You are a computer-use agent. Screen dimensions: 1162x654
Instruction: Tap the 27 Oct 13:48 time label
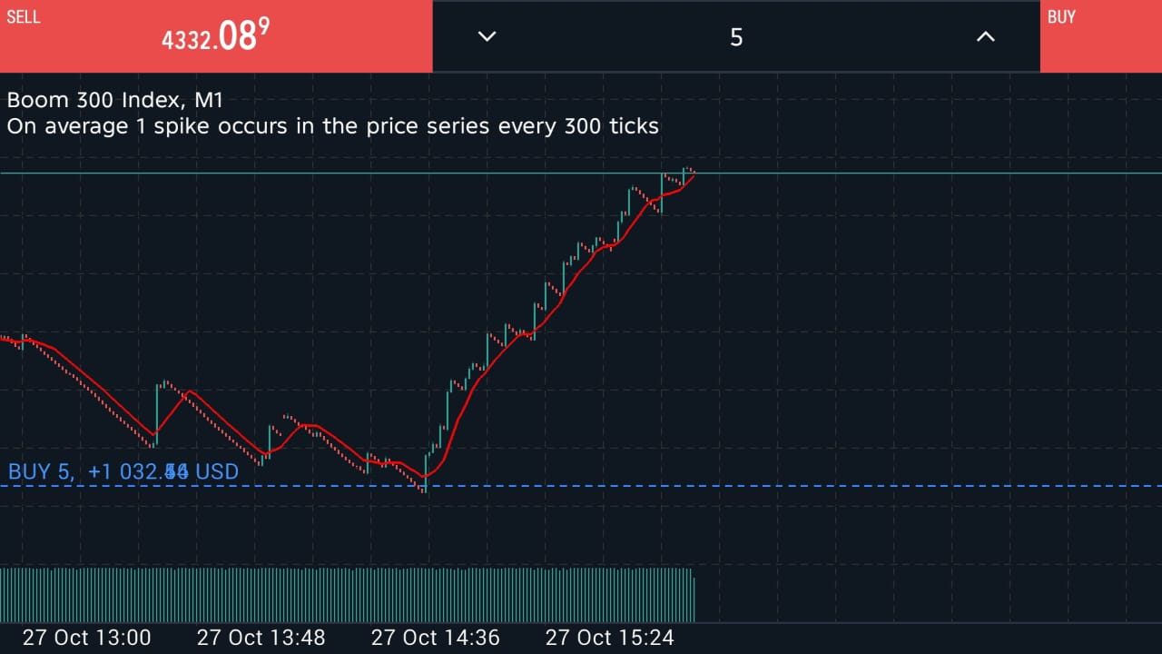pyautogui.click(x=261, y=638)
